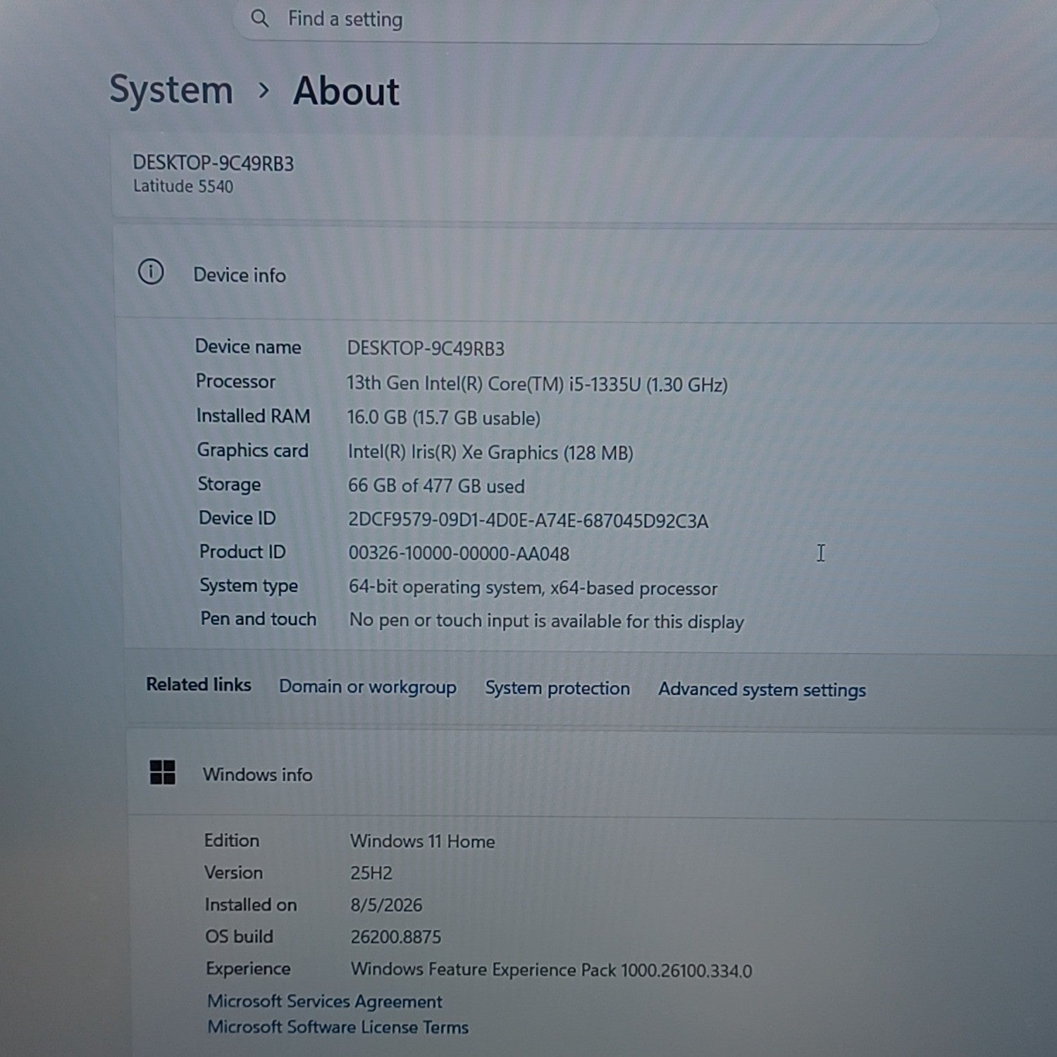
Task: Click storage value 66 GB of 477 GB used
Action: [x=436, y=486]
